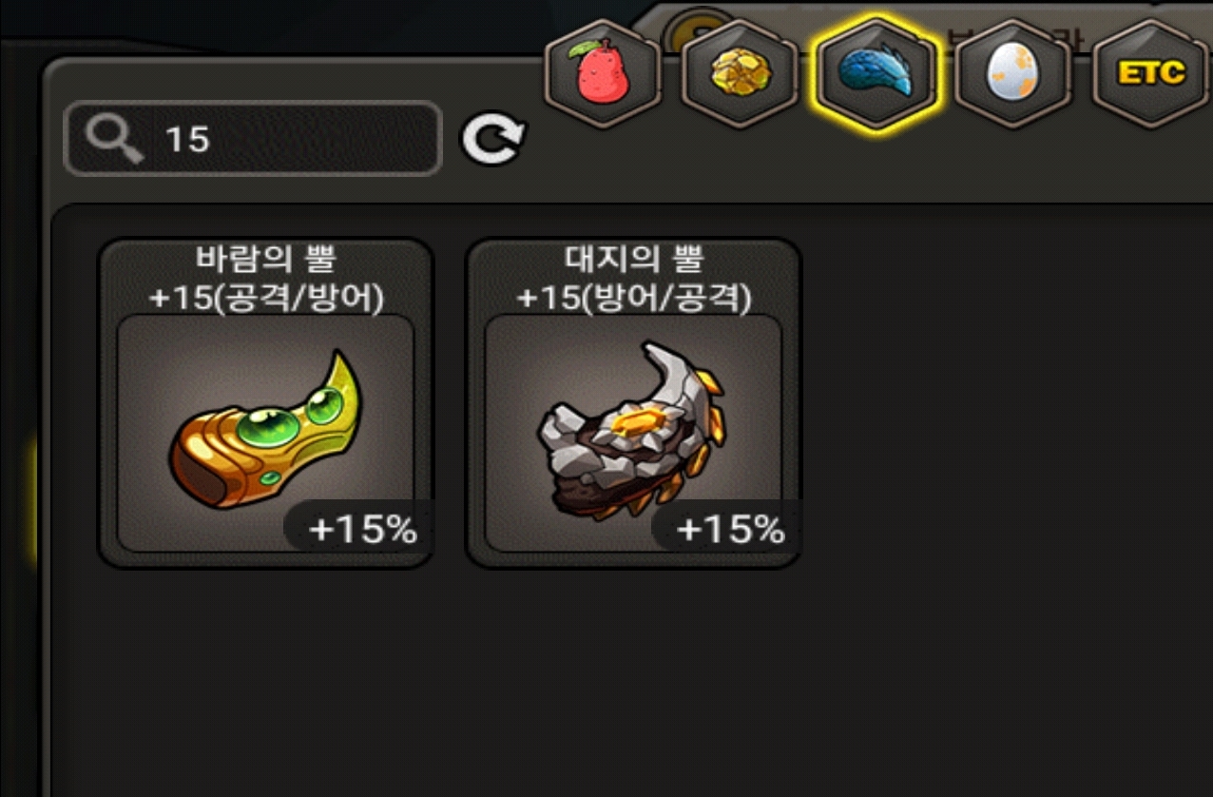The image size is (1213, 797).
Task: Click the 대지의 뿔 title label
Action: tap(633, 259)
